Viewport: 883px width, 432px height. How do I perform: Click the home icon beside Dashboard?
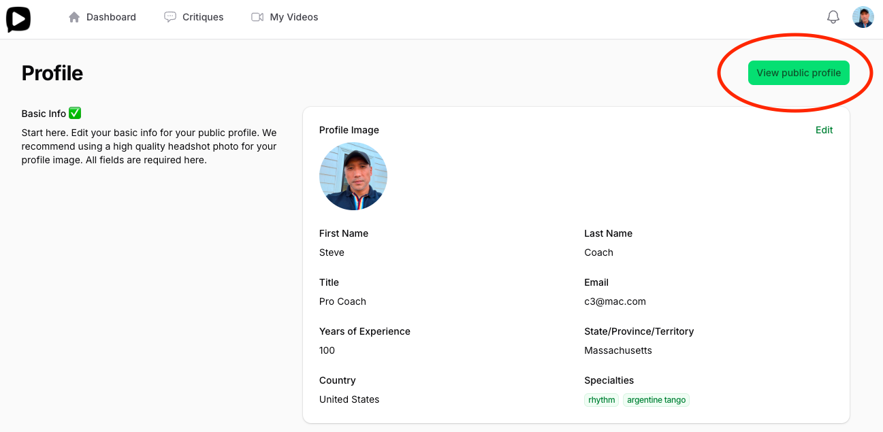74,17
